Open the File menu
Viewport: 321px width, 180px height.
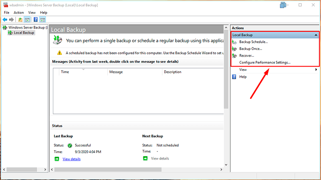click(7, 13)
